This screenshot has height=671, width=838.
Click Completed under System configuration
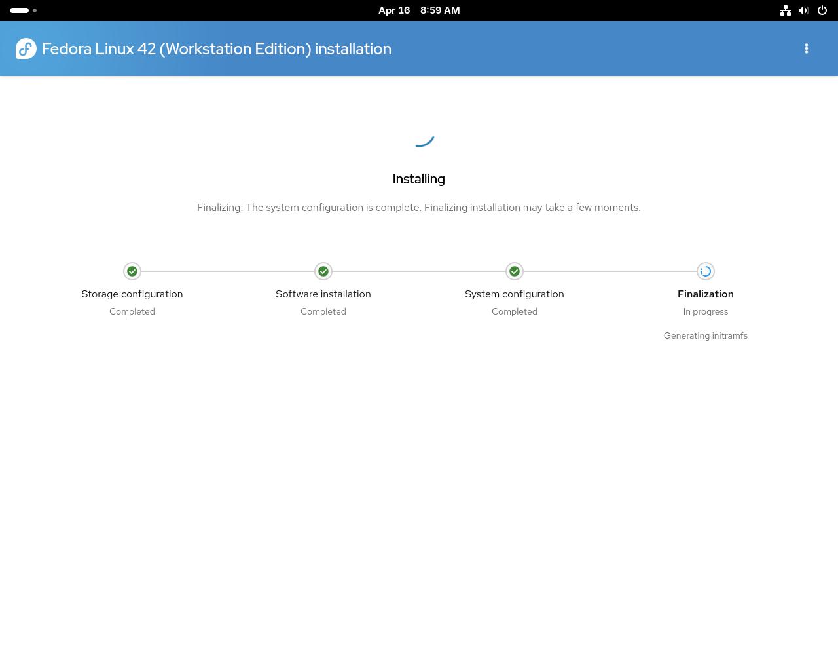coord(515,312)
